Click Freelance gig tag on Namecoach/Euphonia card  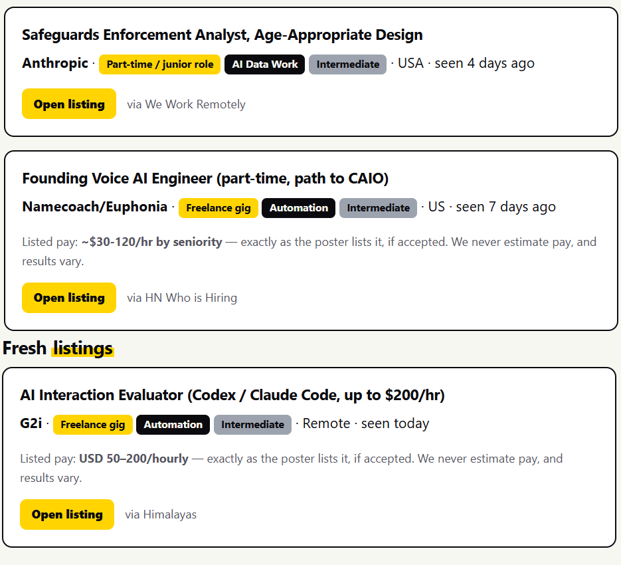click(x=219, y=208)
